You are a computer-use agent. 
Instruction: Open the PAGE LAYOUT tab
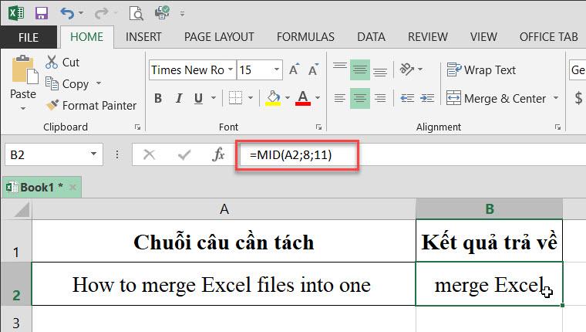pos(219,37)
